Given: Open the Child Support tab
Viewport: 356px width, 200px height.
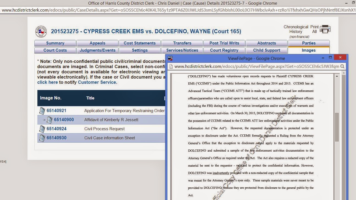Looking at the screenshot, I should click(x=267, y=50).
